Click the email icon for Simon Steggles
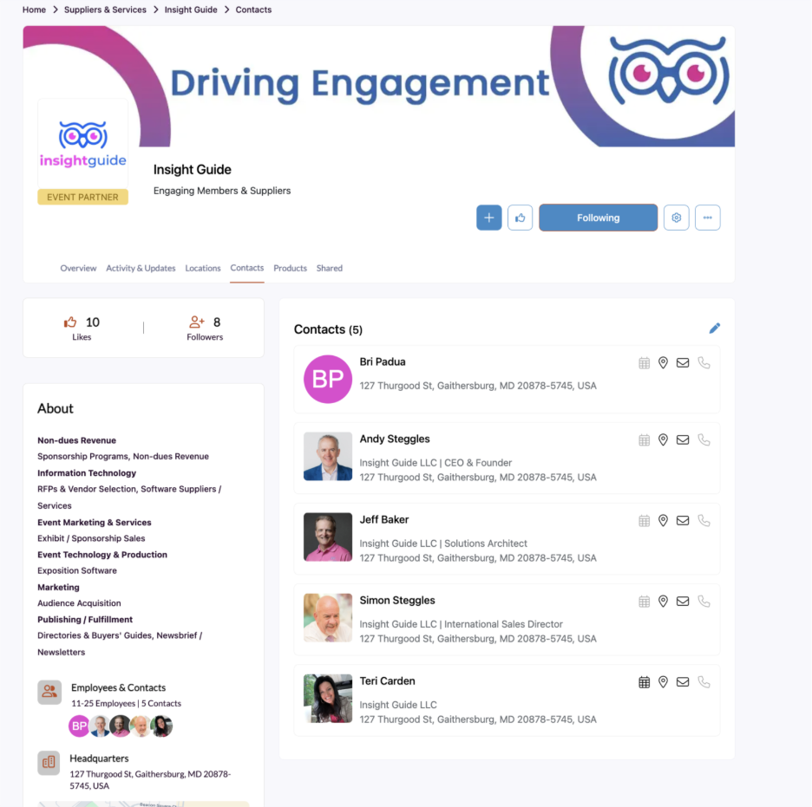Screen dimensions: 812x807 tap(683, 602)
